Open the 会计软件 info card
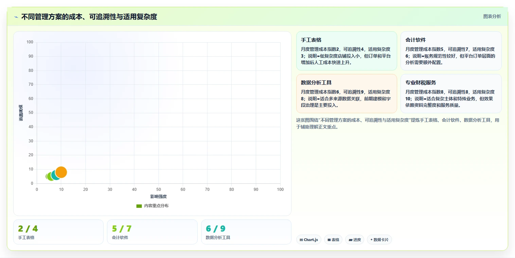 (x=451, y=51)
